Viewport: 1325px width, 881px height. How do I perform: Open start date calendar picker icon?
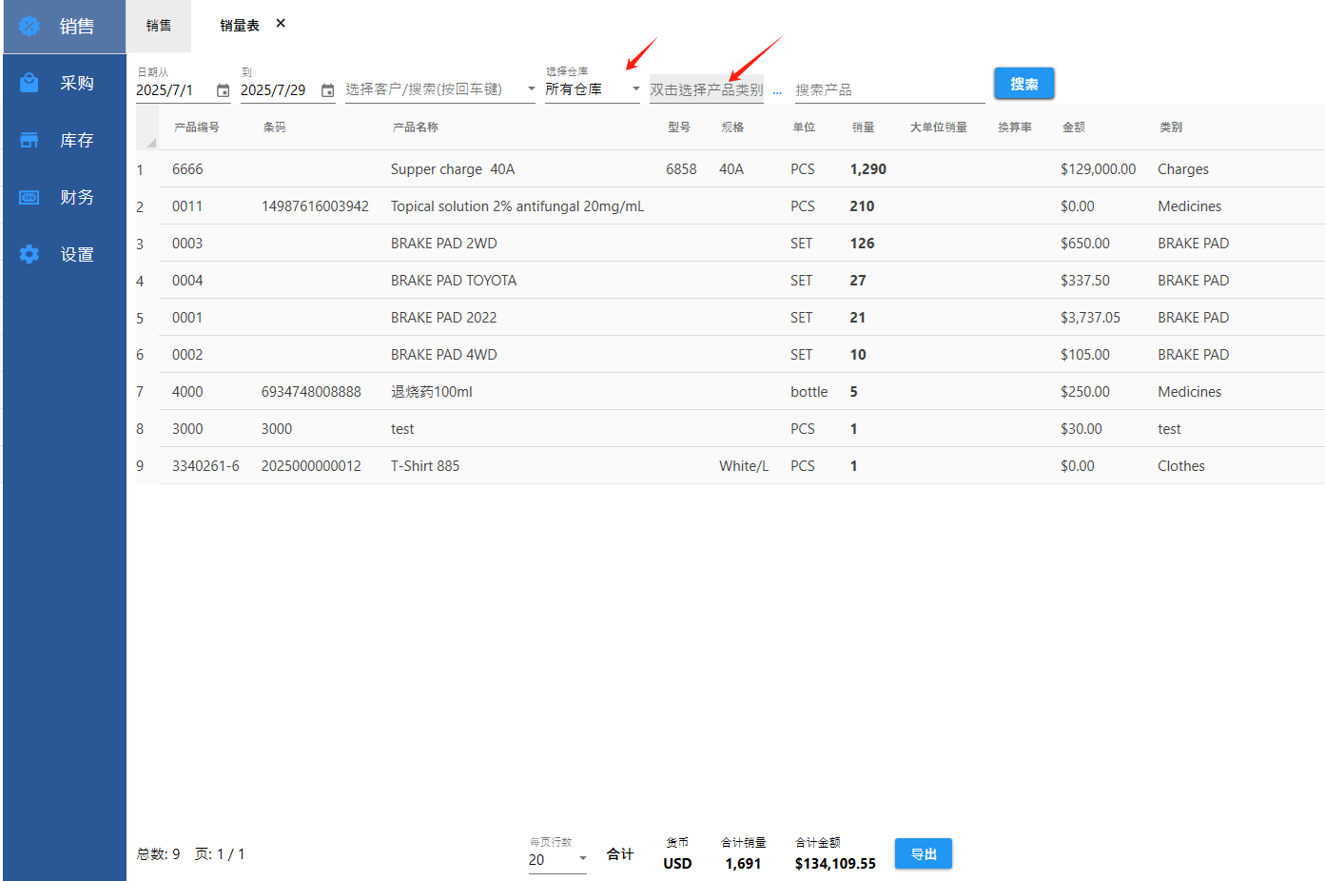click(223, 90)
